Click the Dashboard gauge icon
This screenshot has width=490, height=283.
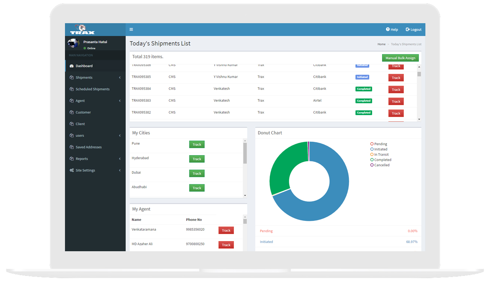[72, 66]
